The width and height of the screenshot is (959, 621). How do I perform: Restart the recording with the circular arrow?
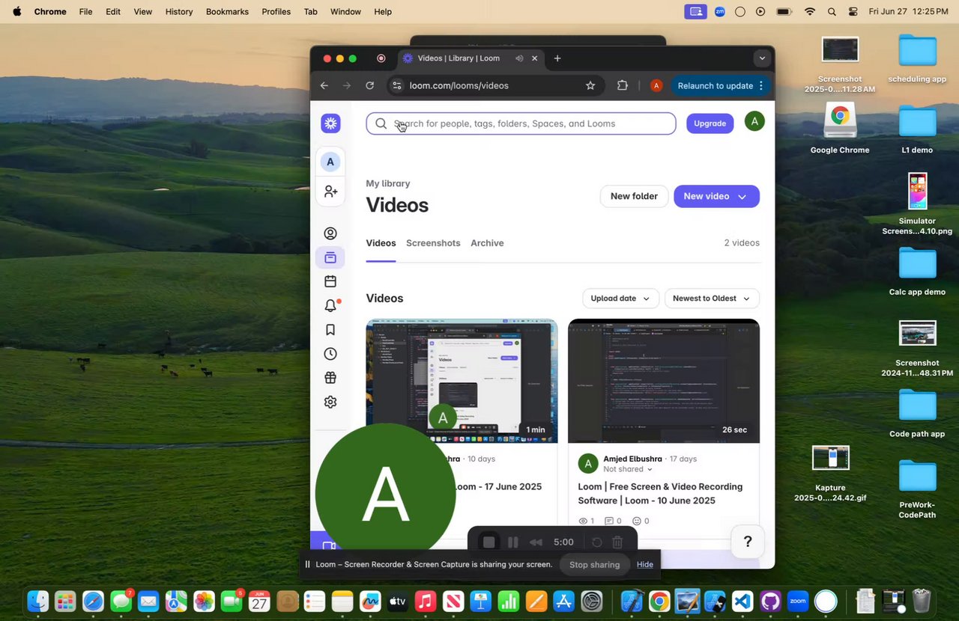pos(597,542)
